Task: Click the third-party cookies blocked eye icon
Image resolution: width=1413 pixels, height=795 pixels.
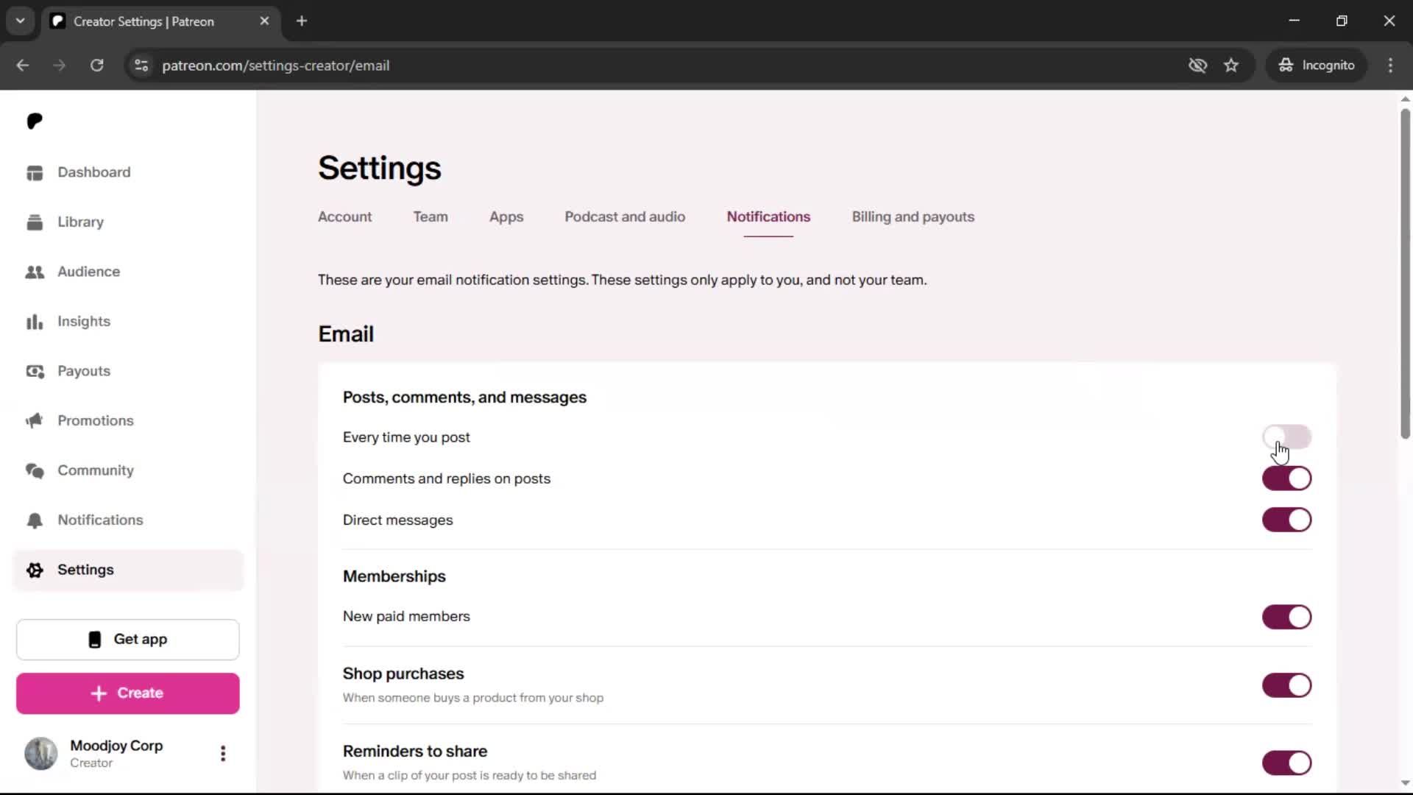Action: coord(1197,65)
